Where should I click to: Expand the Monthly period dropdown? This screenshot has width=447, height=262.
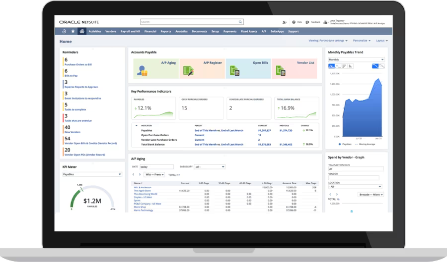356,59
